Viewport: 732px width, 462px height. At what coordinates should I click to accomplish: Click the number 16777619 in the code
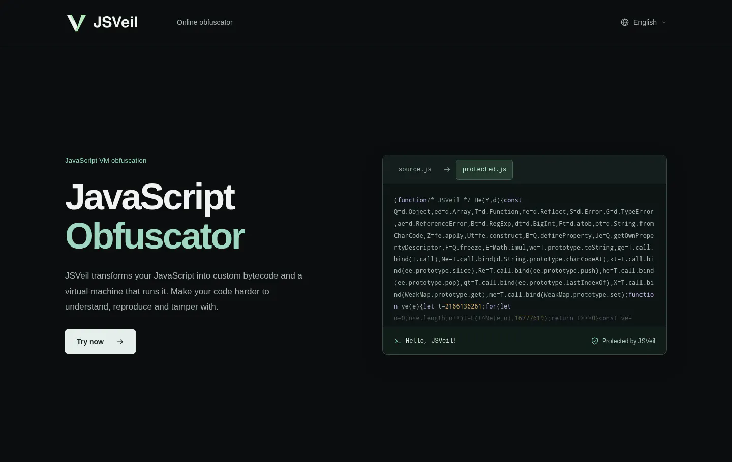pos(529,318)
